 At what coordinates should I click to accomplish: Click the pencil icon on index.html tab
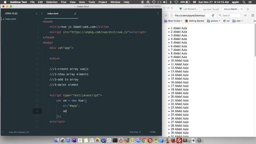pyautogui.click(x=75, y=14)
